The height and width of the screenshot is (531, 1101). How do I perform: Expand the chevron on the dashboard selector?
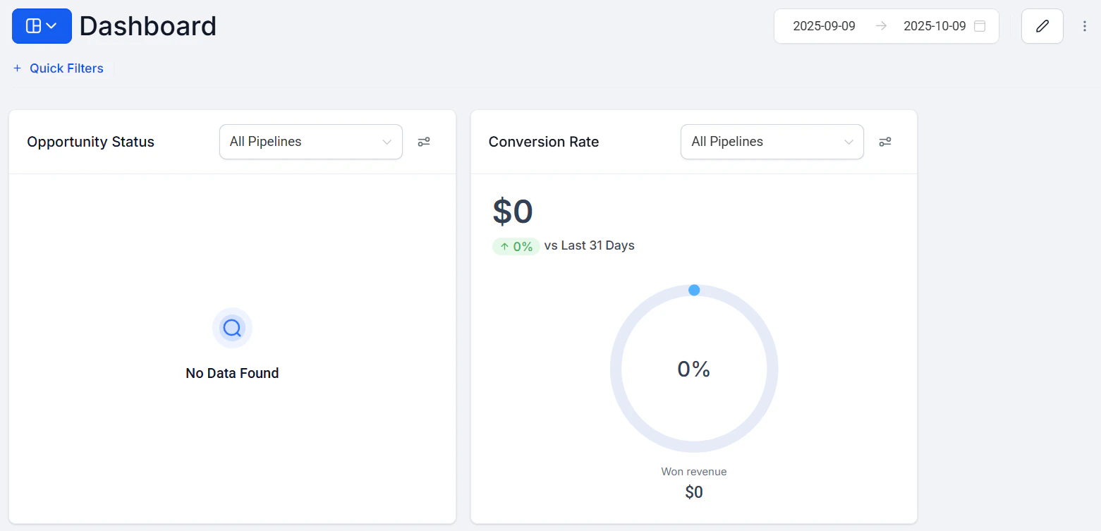pos(50,25)
